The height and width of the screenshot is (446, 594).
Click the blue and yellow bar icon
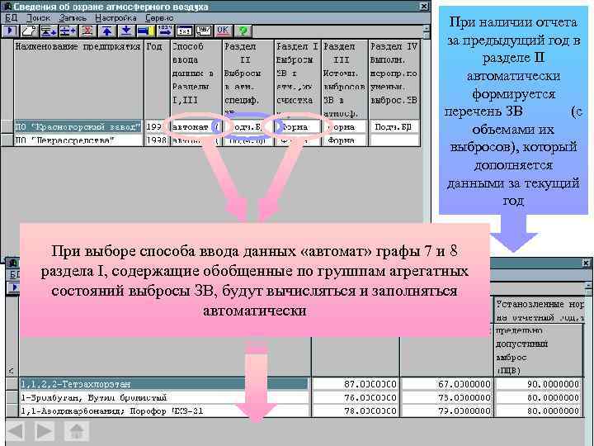(145, 31)
